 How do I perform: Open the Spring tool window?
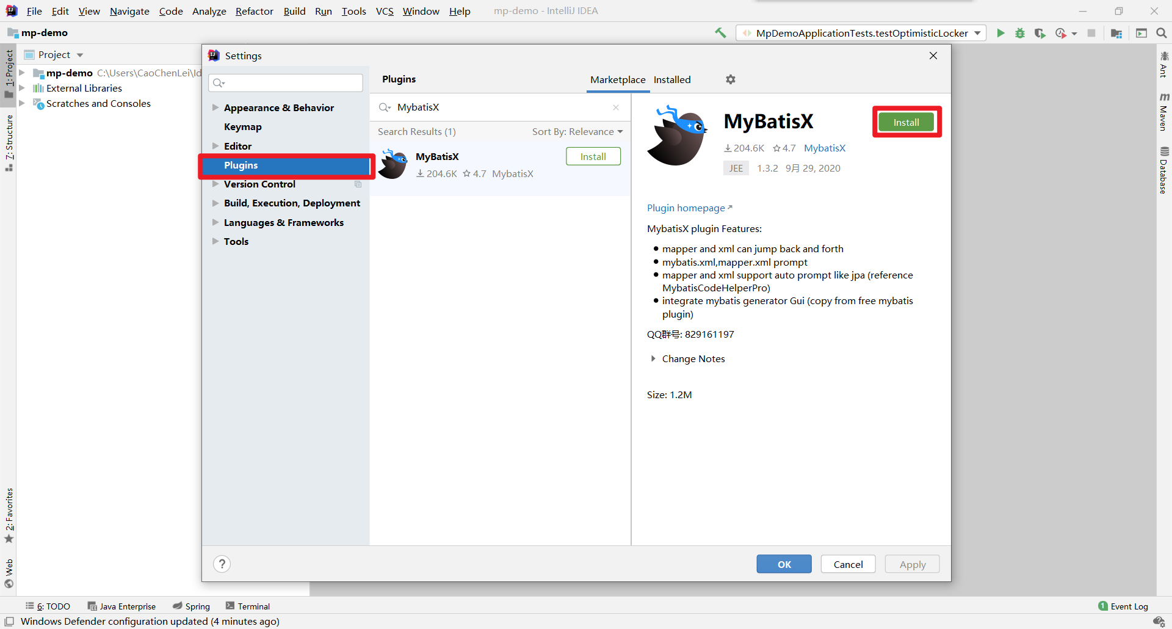point(191,606)
